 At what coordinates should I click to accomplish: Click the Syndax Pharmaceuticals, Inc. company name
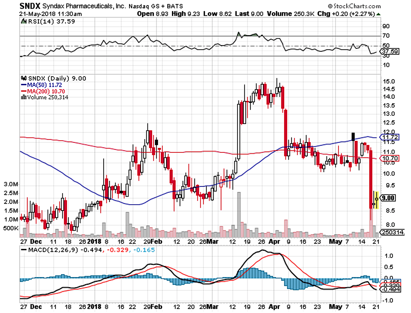pyautogui.click(x=84, y=6)
